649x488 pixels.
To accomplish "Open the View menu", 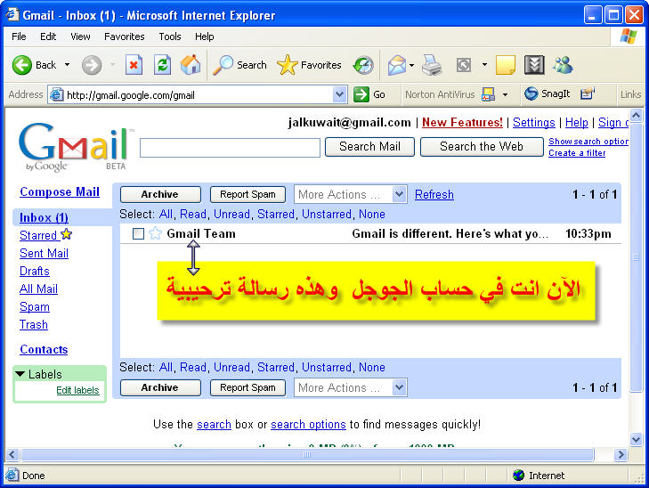I will pos(80,37).
